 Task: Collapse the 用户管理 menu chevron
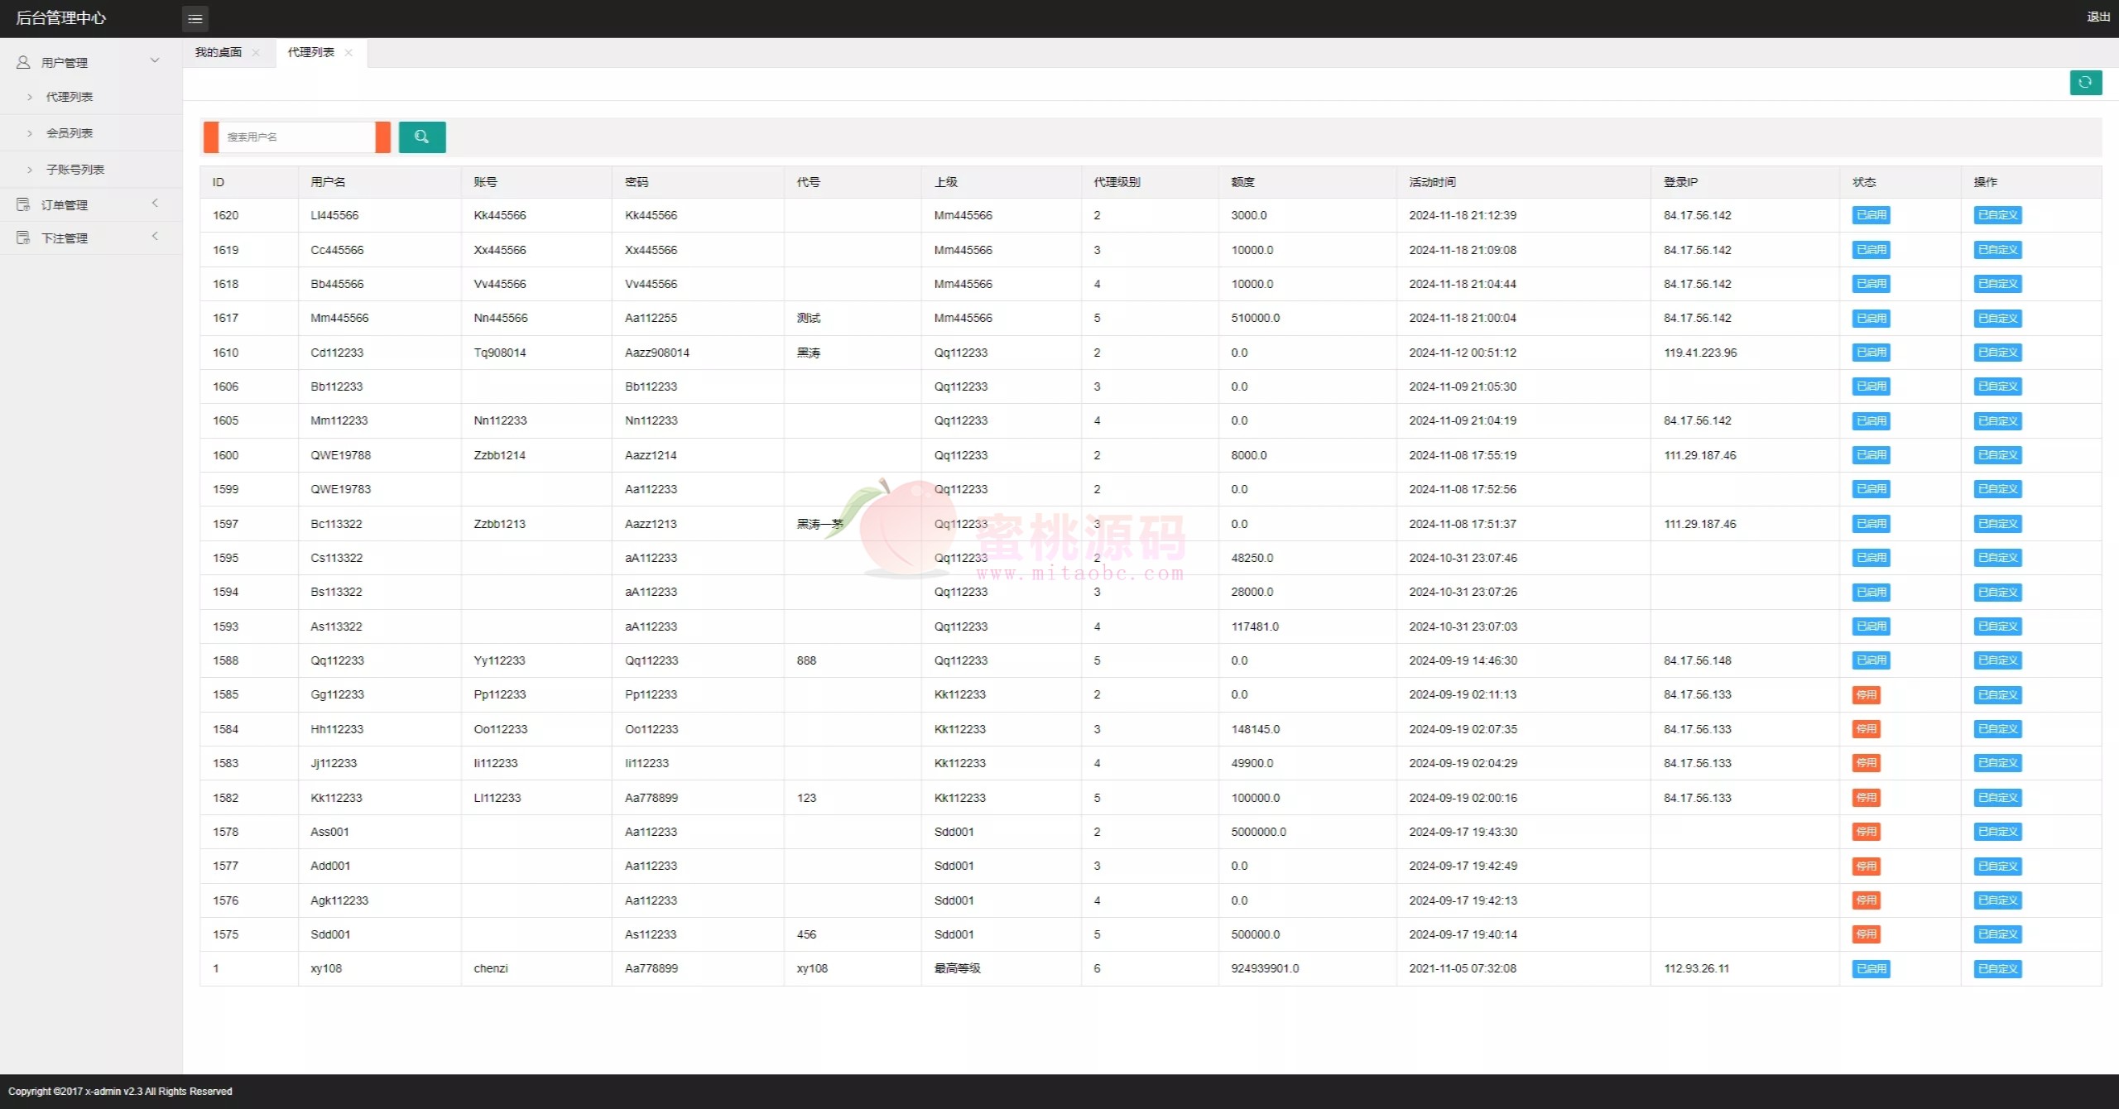(155, 60)
